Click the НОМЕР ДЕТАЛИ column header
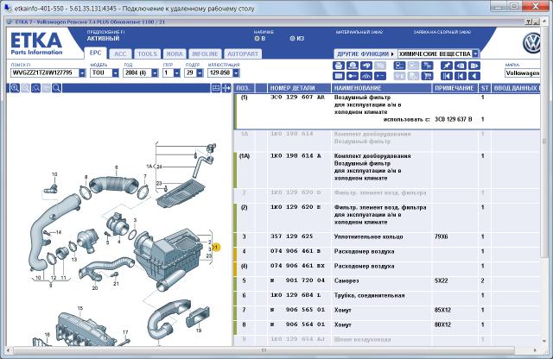This screenshot has height=359, width=553. 299,88
